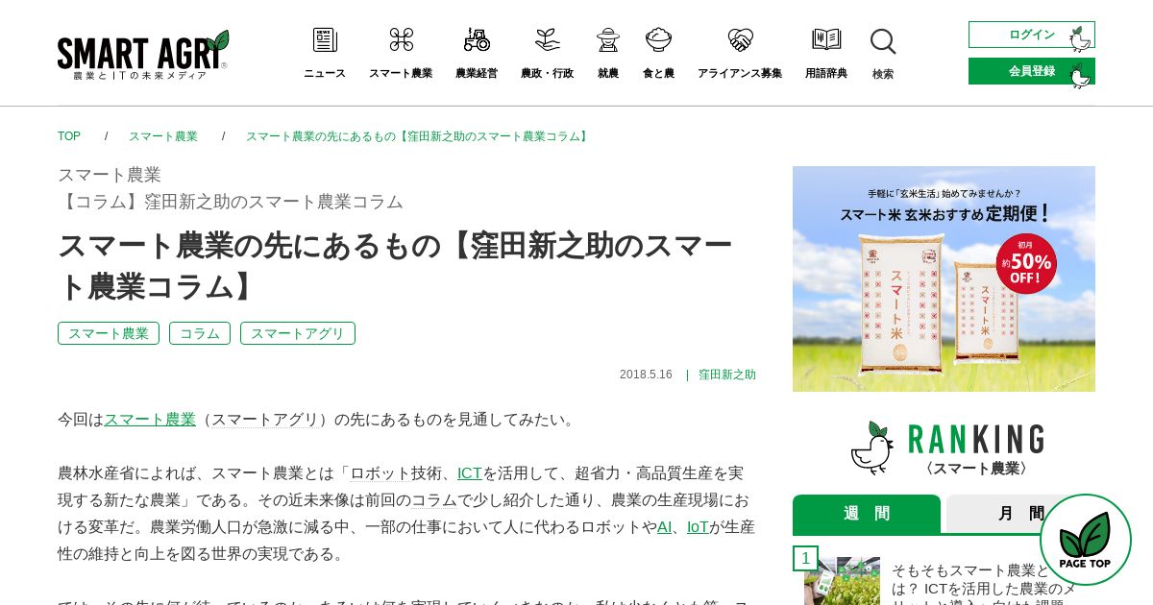This screenshot has height=605, width=1153.
Task: Select the コラム tag
Action: pos(200,333)
